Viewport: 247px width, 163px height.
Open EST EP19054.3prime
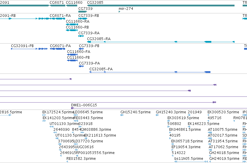(186, 147)
